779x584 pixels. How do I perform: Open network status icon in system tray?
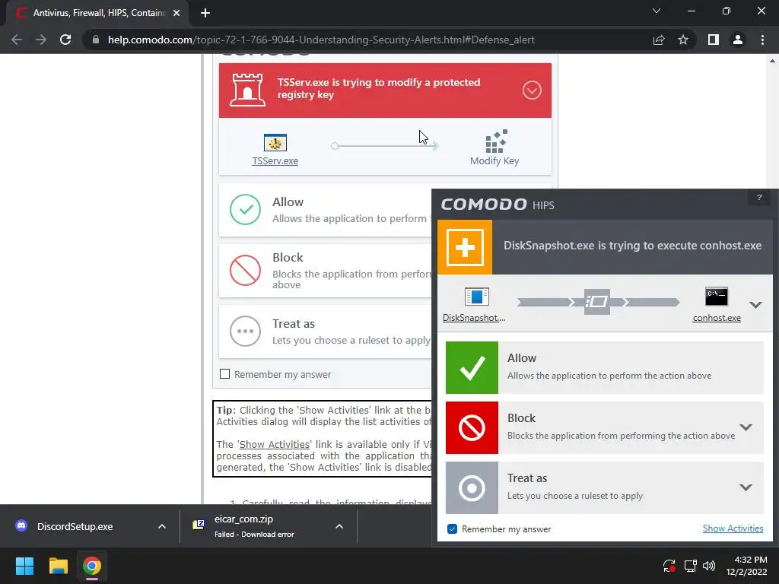click(x=690, y=566)
